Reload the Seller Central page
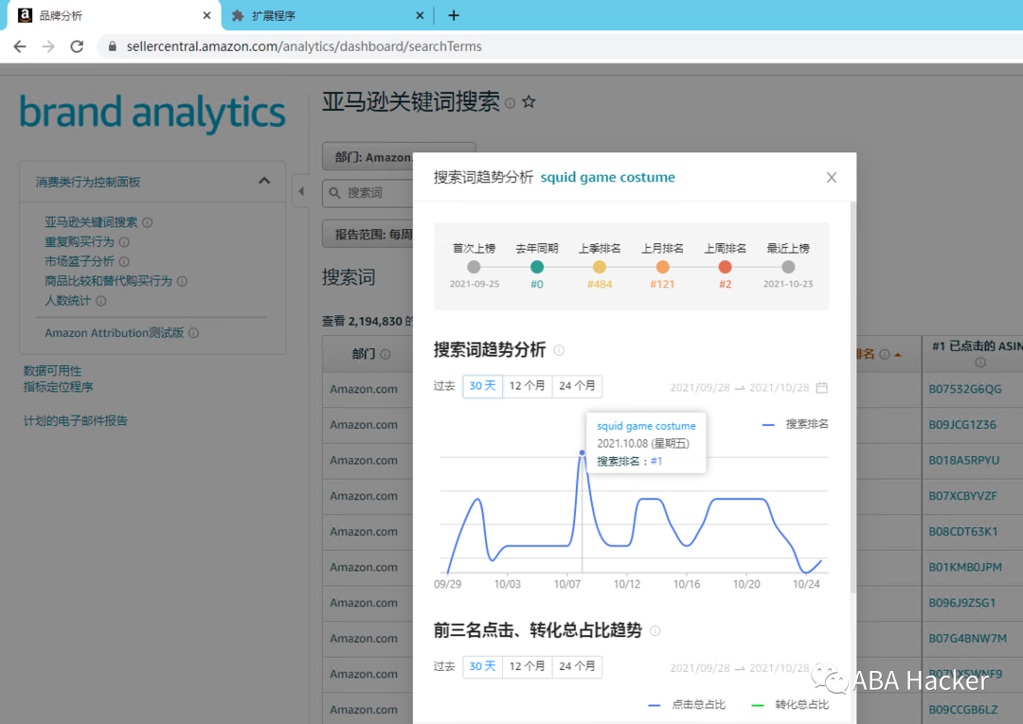 pyautogui.click(x=77, y=46)
